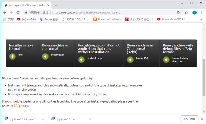Maximize the Chrome window
206x124 pixels.
tap(192, 3)
